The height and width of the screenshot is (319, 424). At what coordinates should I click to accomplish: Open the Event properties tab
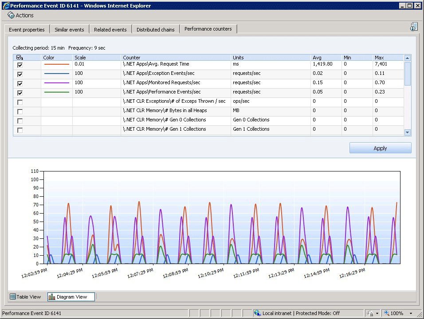(x=27, y=30)
